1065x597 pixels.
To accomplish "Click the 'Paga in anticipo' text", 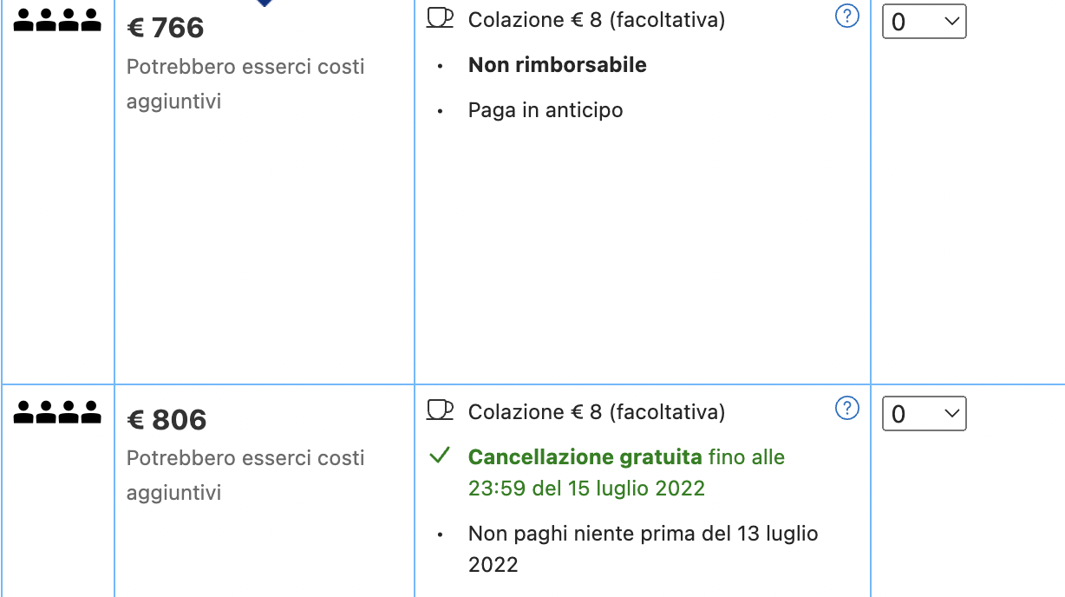I will tap(546, 110).
